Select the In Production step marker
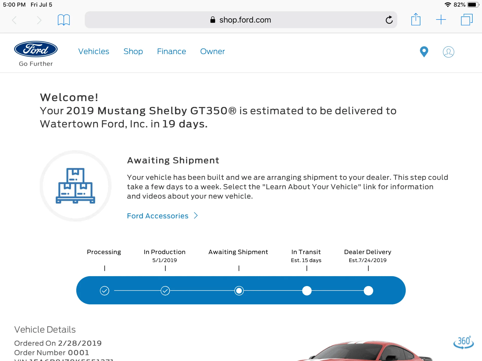This screenshot has width=482, height=361. [165, 291]
